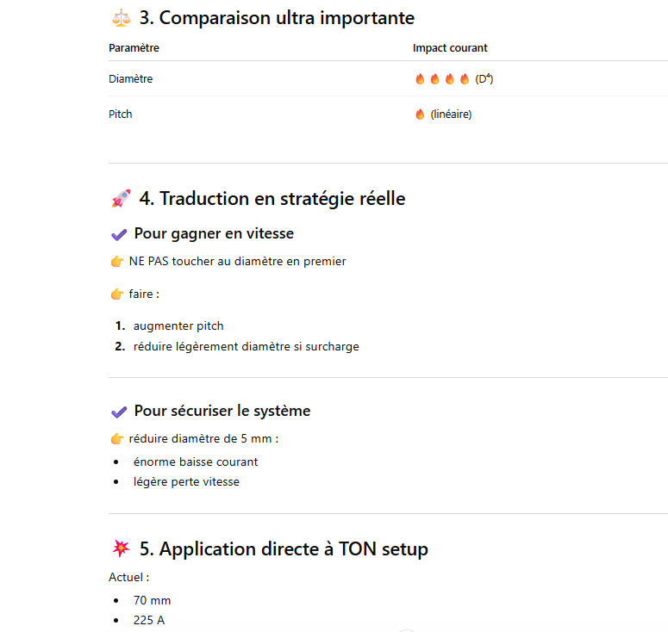Click the "Diamètre" table cell
Image resolution: width=668 pixels, height=632 pixels.
131,79
